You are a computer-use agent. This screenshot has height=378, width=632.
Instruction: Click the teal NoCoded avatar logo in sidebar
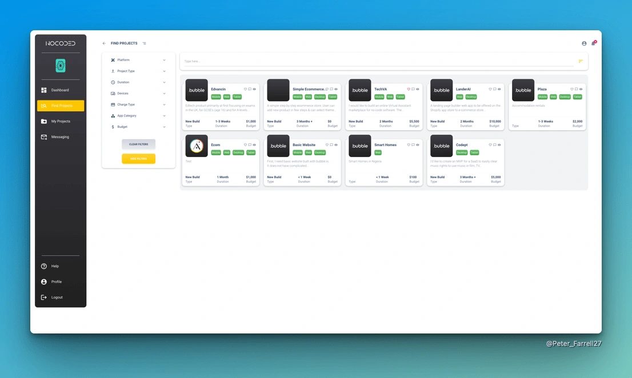pos(61,66)
